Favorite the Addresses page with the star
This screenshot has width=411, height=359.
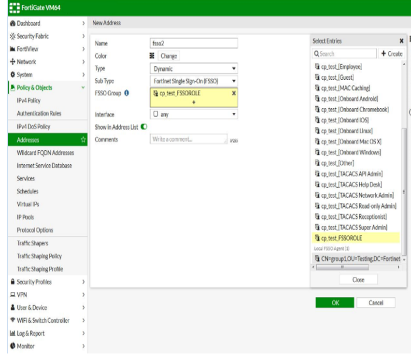tap(84, 140)
